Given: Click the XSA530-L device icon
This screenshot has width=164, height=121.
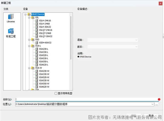Looking at the screenshot, I should [37, 58].
